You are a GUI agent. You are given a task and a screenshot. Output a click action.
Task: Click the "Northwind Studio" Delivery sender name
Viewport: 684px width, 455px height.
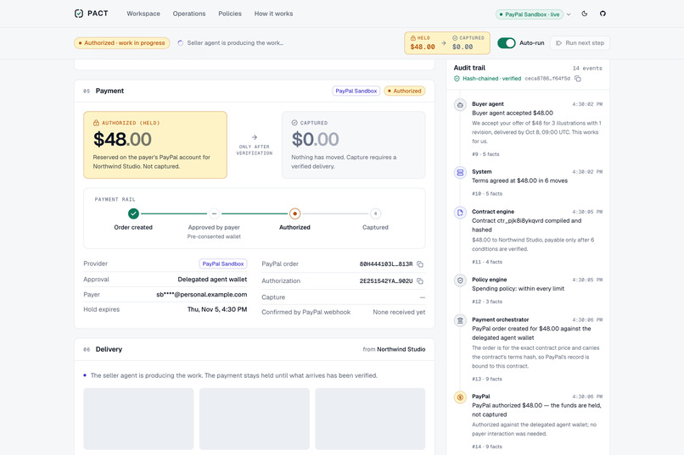pos(401,349)
